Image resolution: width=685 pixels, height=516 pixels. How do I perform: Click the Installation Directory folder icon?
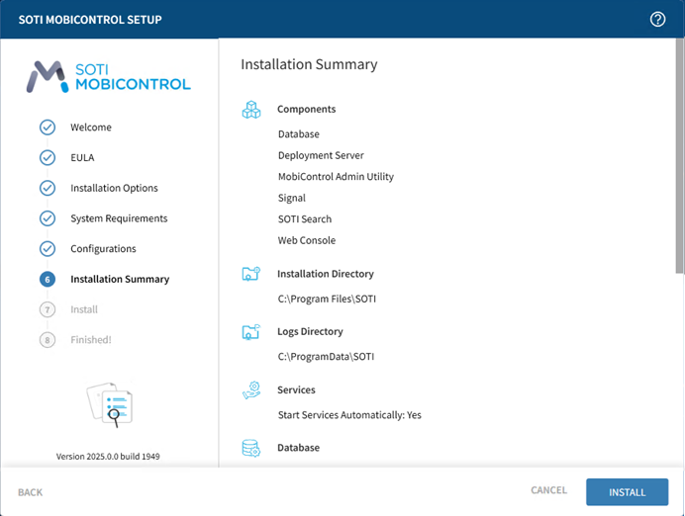point(251,274)
